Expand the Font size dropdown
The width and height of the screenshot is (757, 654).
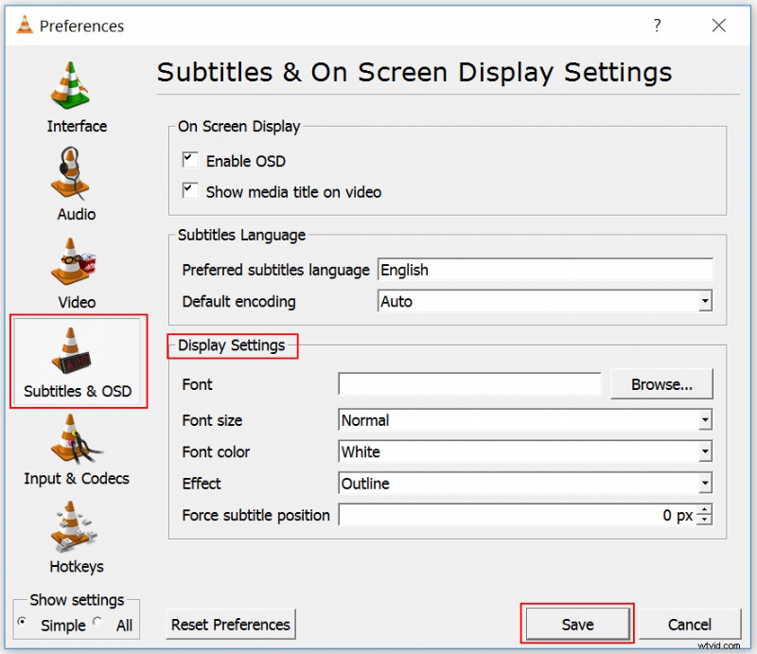point(705,420)
